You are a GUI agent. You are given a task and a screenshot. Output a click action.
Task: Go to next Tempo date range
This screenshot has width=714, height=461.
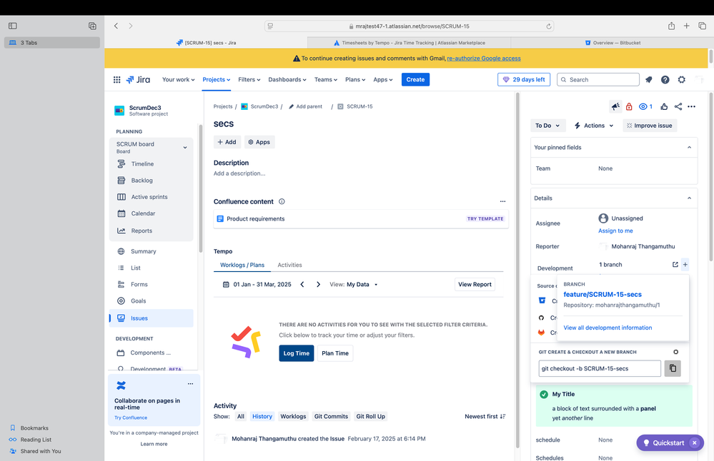point(318,284)
